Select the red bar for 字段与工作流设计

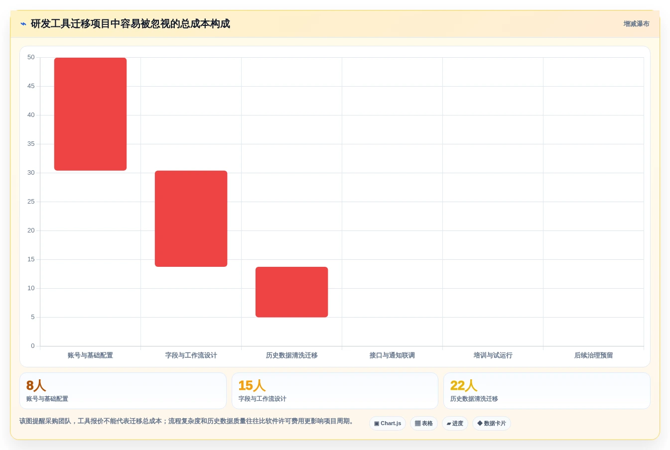pyautogui.click(x=191, y=219)
